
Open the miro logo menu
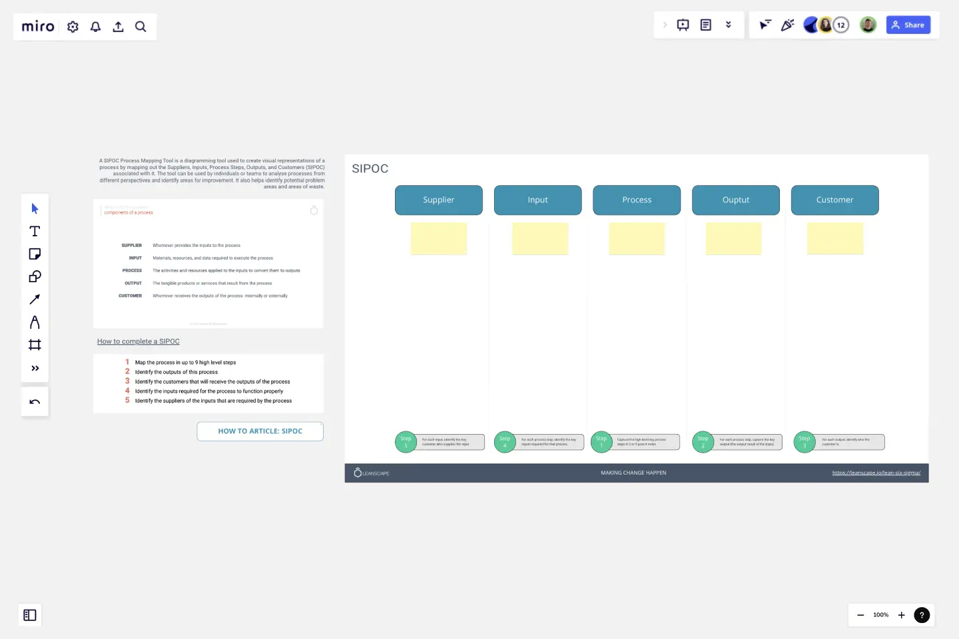37,26
